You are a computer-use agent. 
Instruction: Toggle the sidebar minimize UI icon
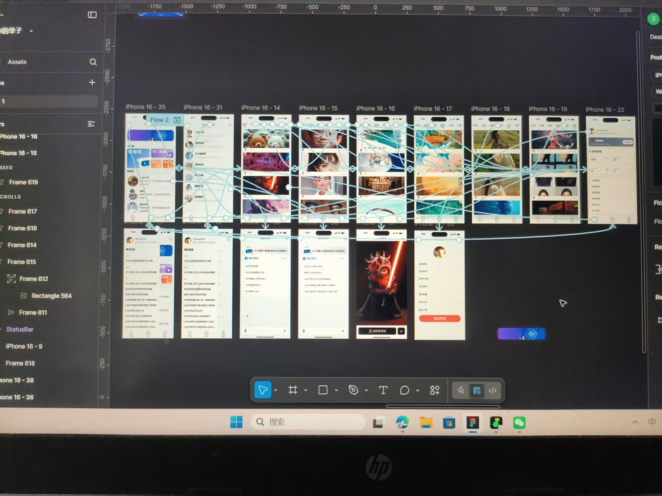point(92,15)
